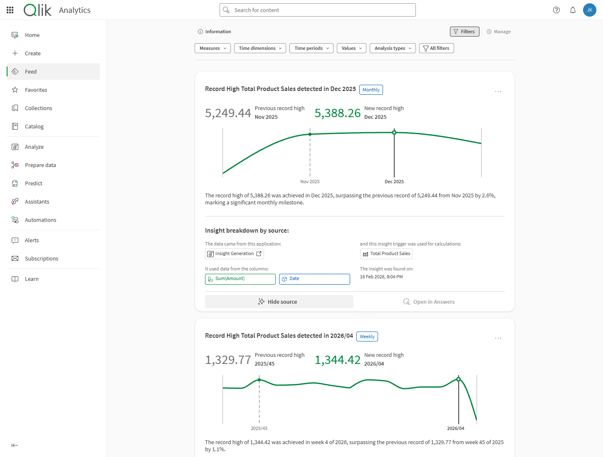The height and width of the screenshot is (457, 603).
Task: Click the Search for content field
Action: pos(317,10)
